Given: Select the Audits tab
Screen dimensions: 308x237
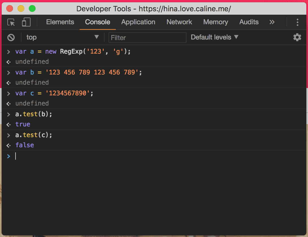Looking at the screenshot, I should tap(249, 22).
